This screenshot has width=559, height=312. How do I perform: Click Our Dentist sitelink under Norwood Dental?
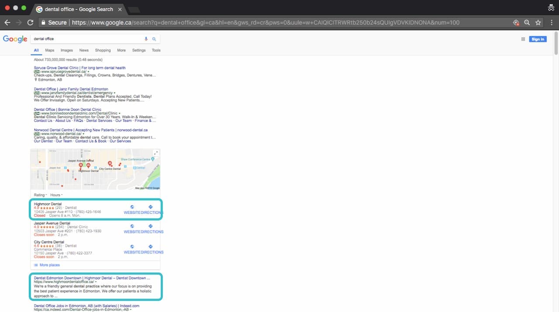pyautogui.click(x=43, y=141)
